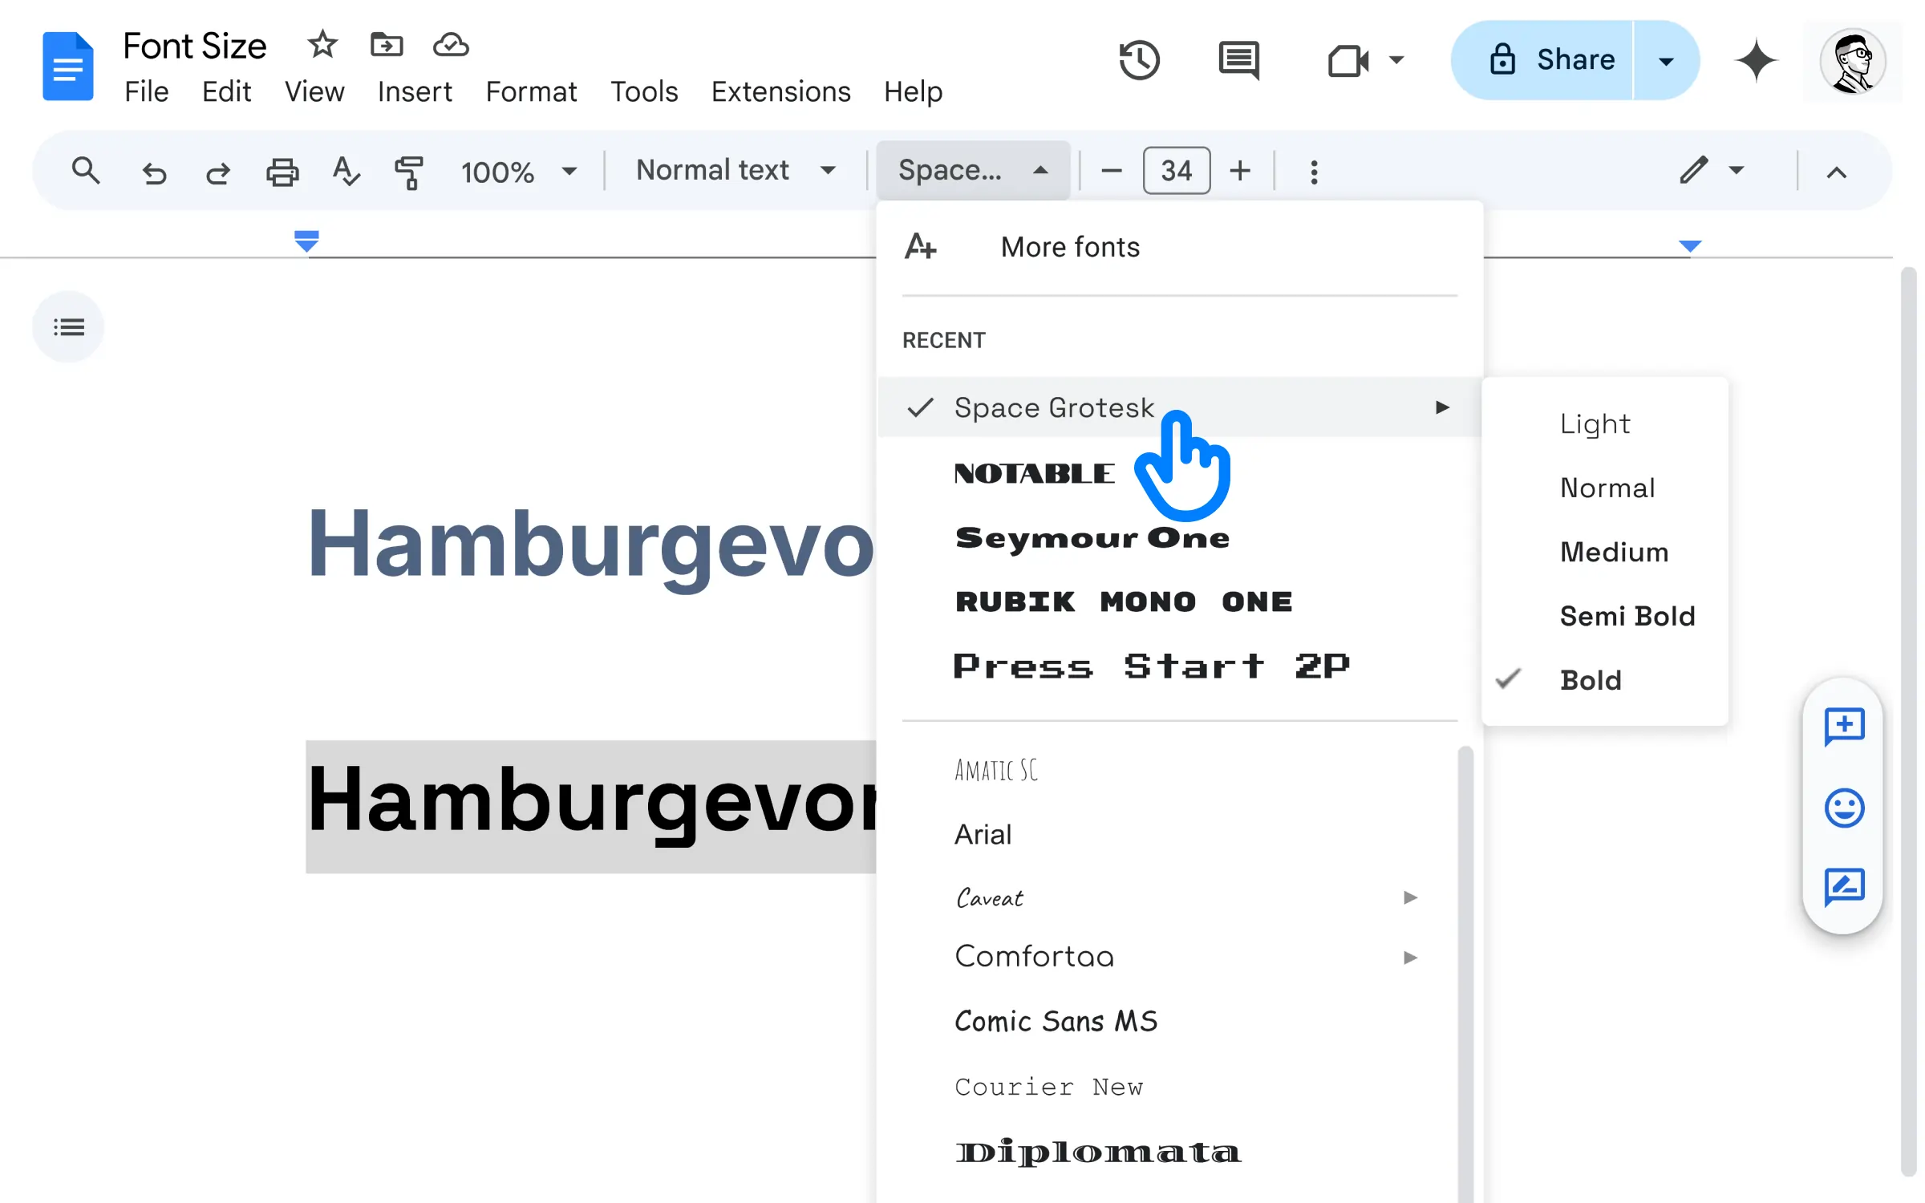This screenshot has width=1925, height=1203.
Task: Select the checked Space Grotesk font
Action: [x=1179, y=407]
